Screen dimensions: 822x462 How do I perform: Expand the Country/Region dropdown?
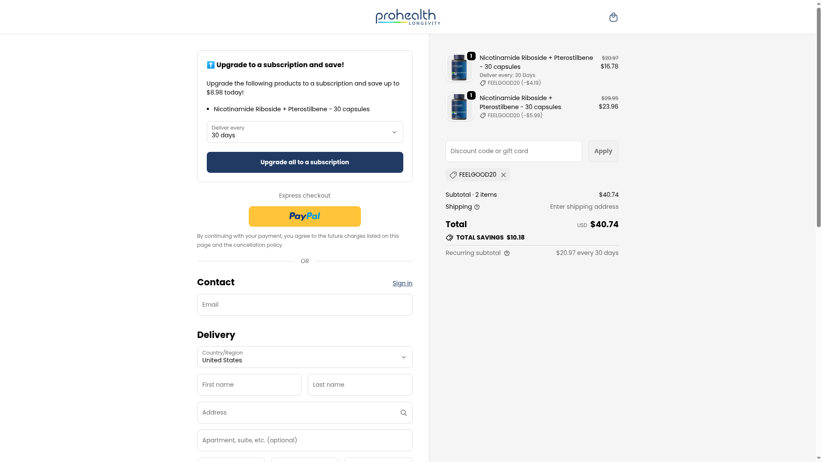point(304,357)
